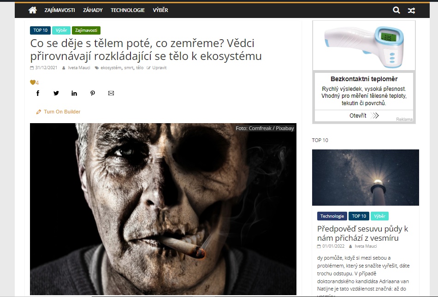Open ZÁHADY menu item
Image resolution: width=438 pixels, height=297 pixels.
point(93,10)
